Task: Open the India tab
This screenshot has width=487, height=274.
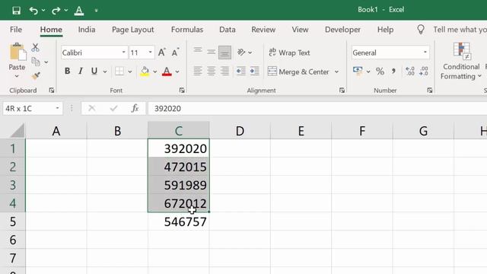Action: coord(87,30)
